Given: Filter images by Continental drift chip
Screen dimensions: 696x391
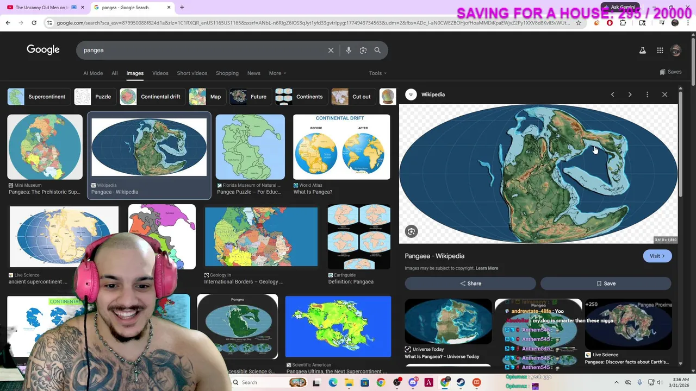Looking at the screenshot, I should [152, 97].
